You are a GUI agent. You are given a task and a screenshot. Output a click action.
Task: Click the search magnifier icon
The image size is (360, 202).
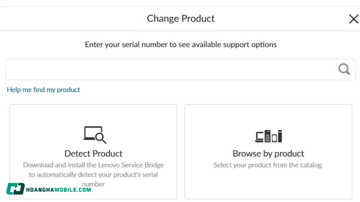(344, 69)
